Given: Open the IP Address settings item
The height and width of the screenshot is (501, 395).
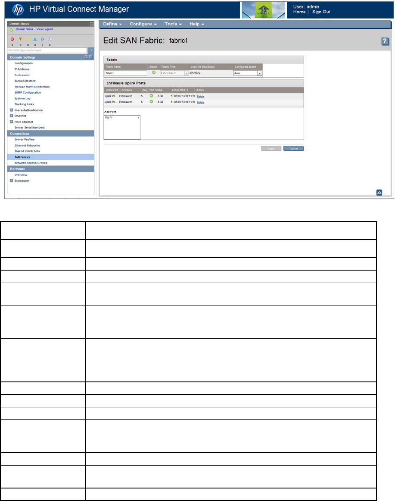Looking at the screenshot, I should (x=22, y=69).
